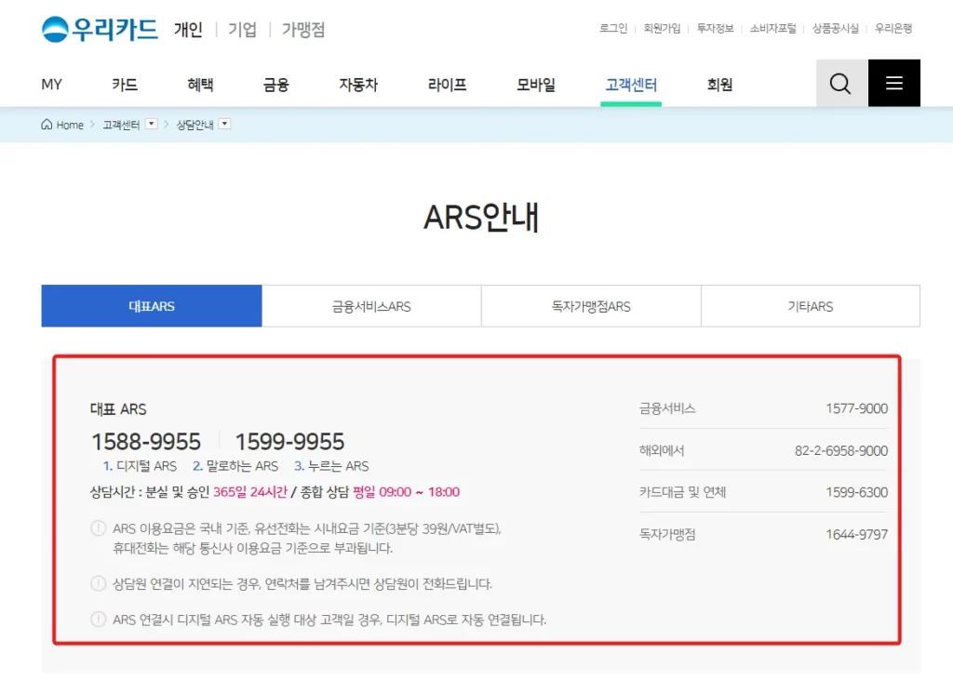Select the 대표ARS tab

click(152, 306)
